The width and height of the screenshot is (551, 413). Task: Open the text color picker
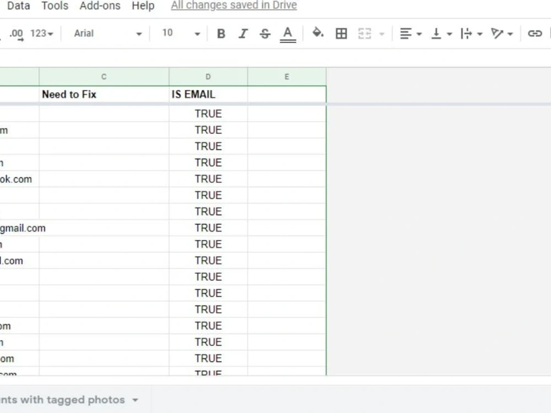[x=288, y=34]
